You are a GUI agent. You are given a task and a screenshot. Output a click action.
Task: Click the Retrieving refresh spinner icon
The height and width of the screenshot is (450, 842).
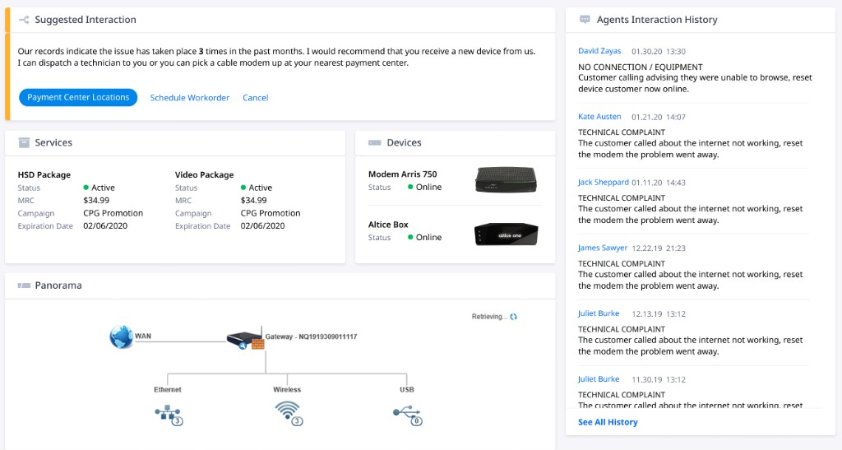[x=513, y=317]
